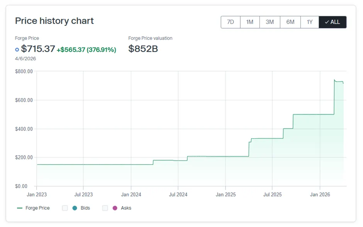Screen dimensions: 363x227
Task: Click the Jan 2026 x-axis label
Action: click(320, 195)
